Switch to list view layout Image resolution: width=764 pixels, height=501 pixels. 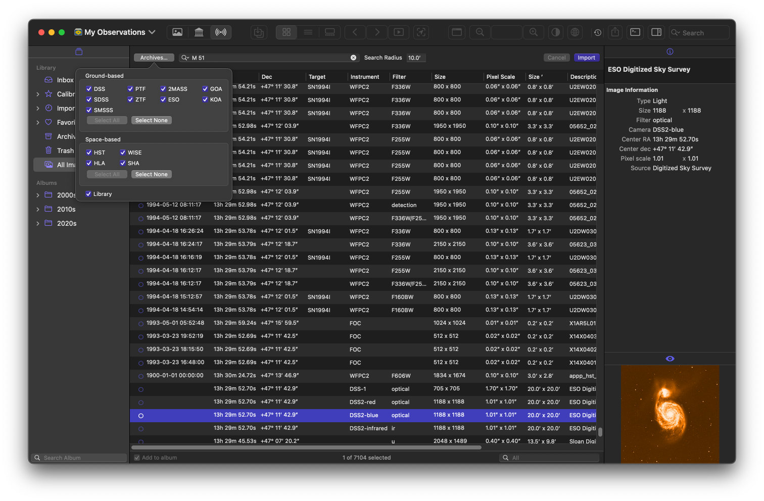pos(308,32)
